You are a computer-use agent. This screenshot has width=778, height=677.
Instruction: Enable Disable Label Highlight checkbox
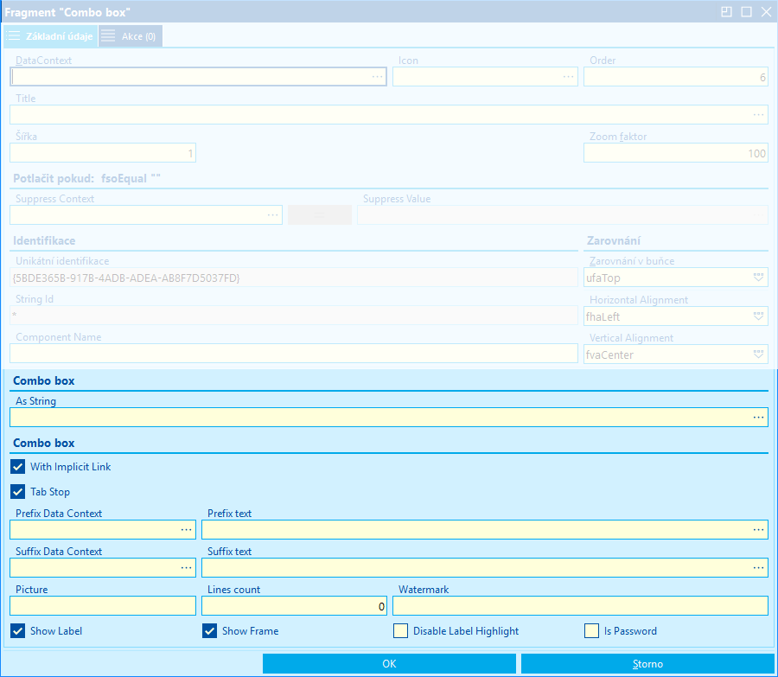pos(400,631)
